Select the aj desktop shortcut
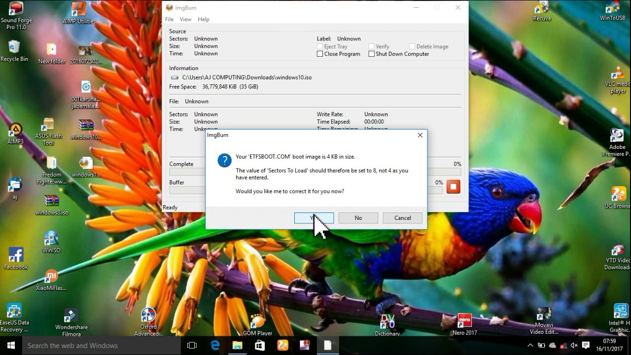This screenshot has width=631, height=355. click(x=15, y=188)
